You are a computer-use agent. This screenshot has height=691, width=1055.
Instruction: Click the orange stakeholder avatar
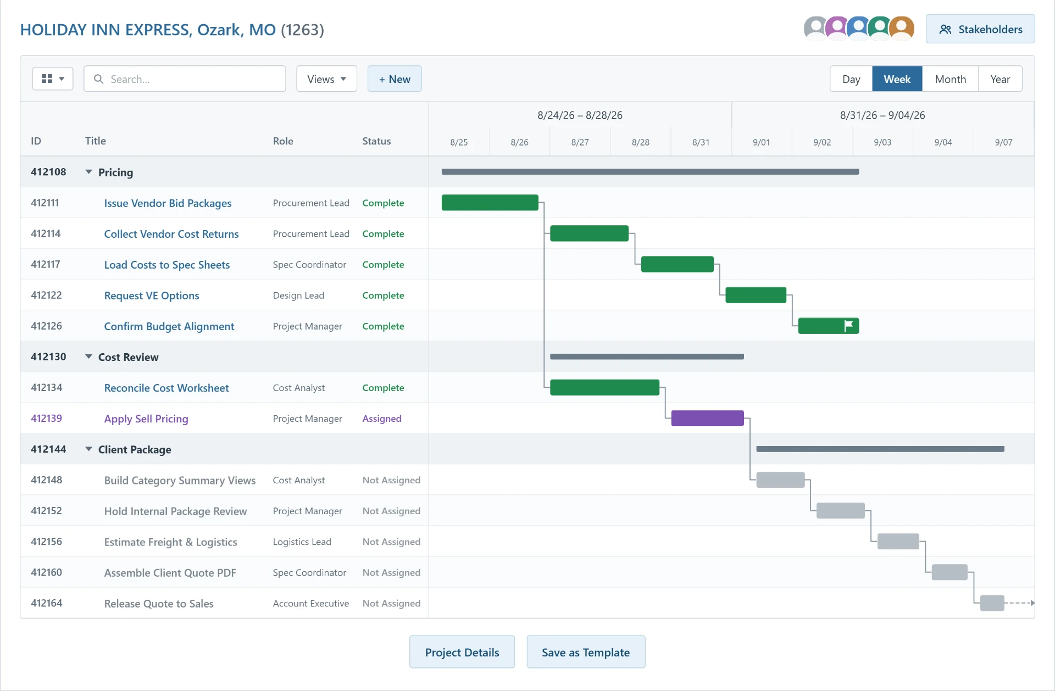tap(902, 28)
